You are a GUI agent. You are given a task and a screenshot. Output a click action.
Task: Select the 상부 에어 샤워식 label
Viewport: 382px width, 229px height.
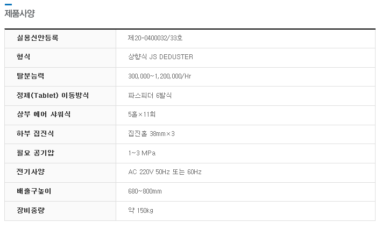coord(44,114)
